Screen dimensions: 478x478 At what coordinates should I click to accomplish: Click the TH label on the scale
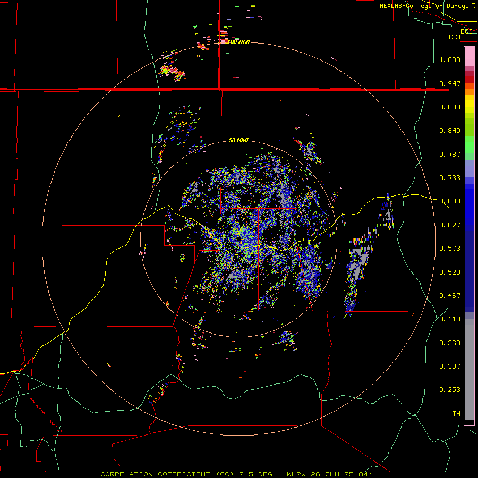tap(456, 414)
